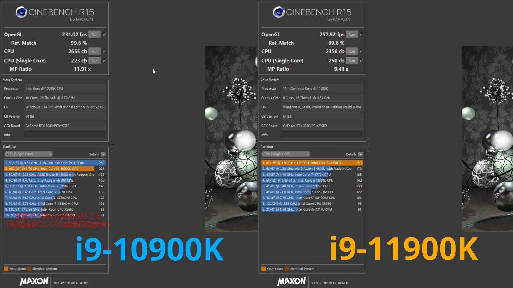Select highlighted i9-11900K row in right window
Image resolution: width=513 pixels, height=288 pixels.
(x=312, y=163)
